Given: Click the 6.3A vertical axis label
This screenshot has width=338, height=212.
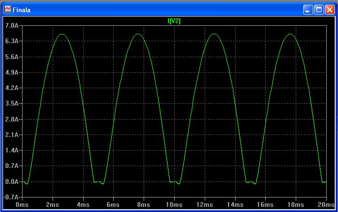Looking at the screenshot, I should pyautogui.click(x=12, y=41).
